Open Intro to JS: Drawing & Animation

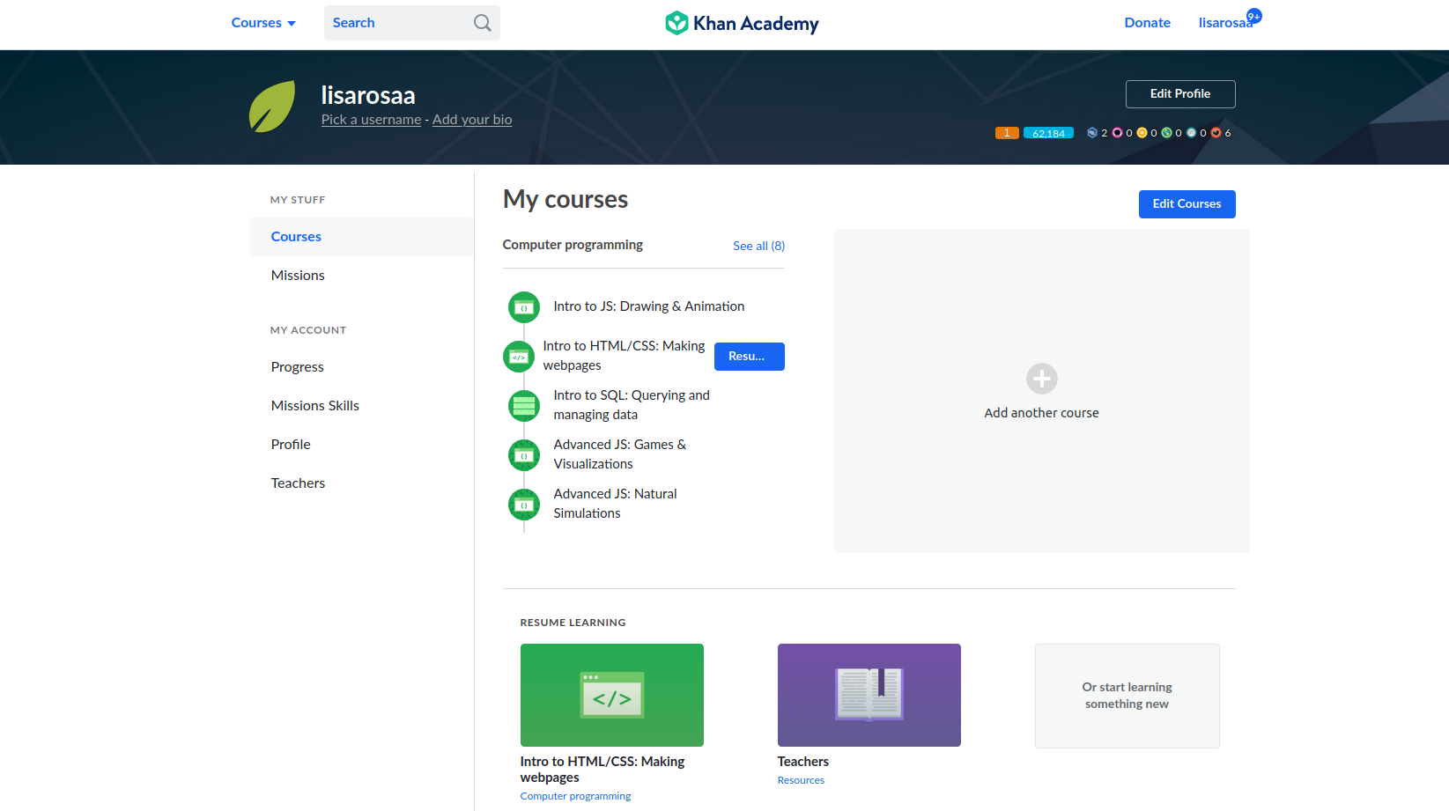pos(648,306)
